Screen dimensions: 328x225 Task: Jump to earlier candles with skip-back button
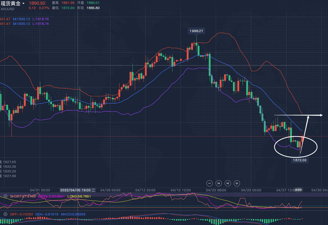219,183
